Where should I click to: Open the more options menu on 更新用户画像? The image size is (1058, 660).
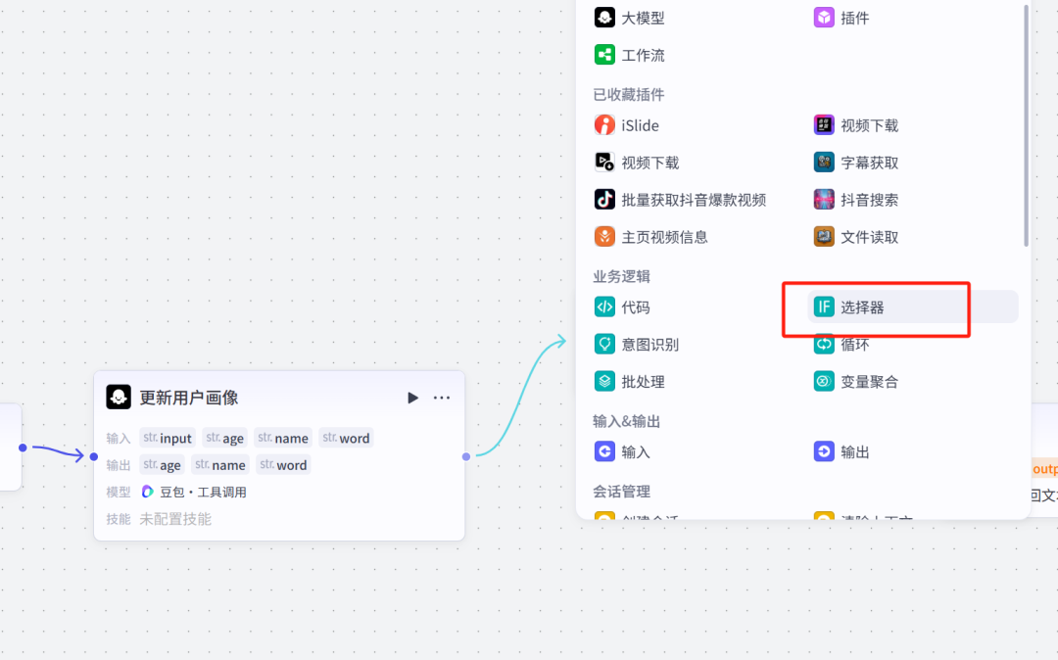click(x=441, y=397)
